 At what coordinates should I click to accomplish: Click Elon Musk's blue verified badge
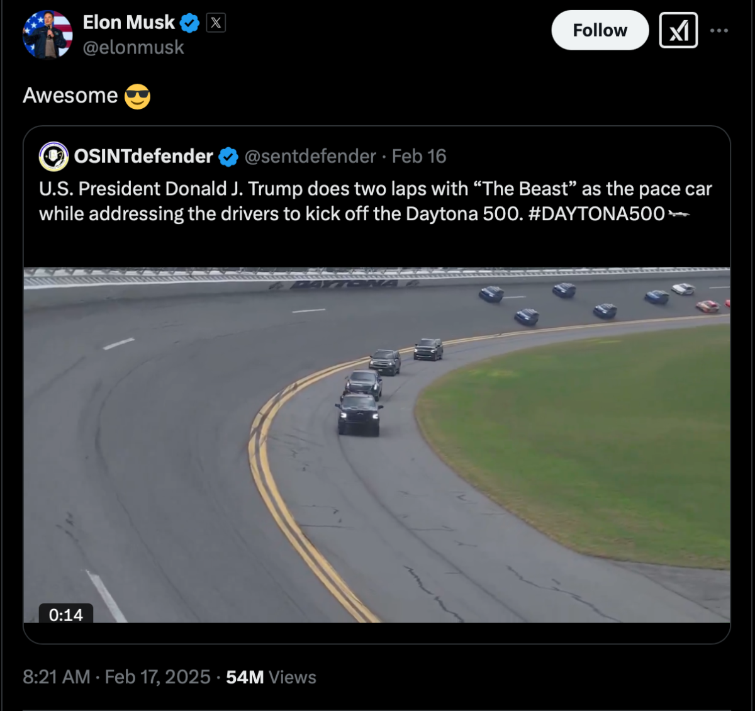[x=189, y=23]
